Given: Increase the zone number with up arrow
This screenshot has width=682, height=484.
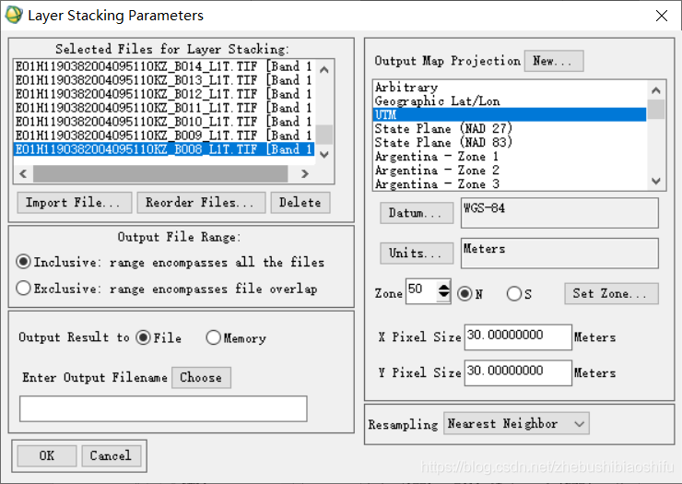Looking at the screenshot, I should 443,287.
